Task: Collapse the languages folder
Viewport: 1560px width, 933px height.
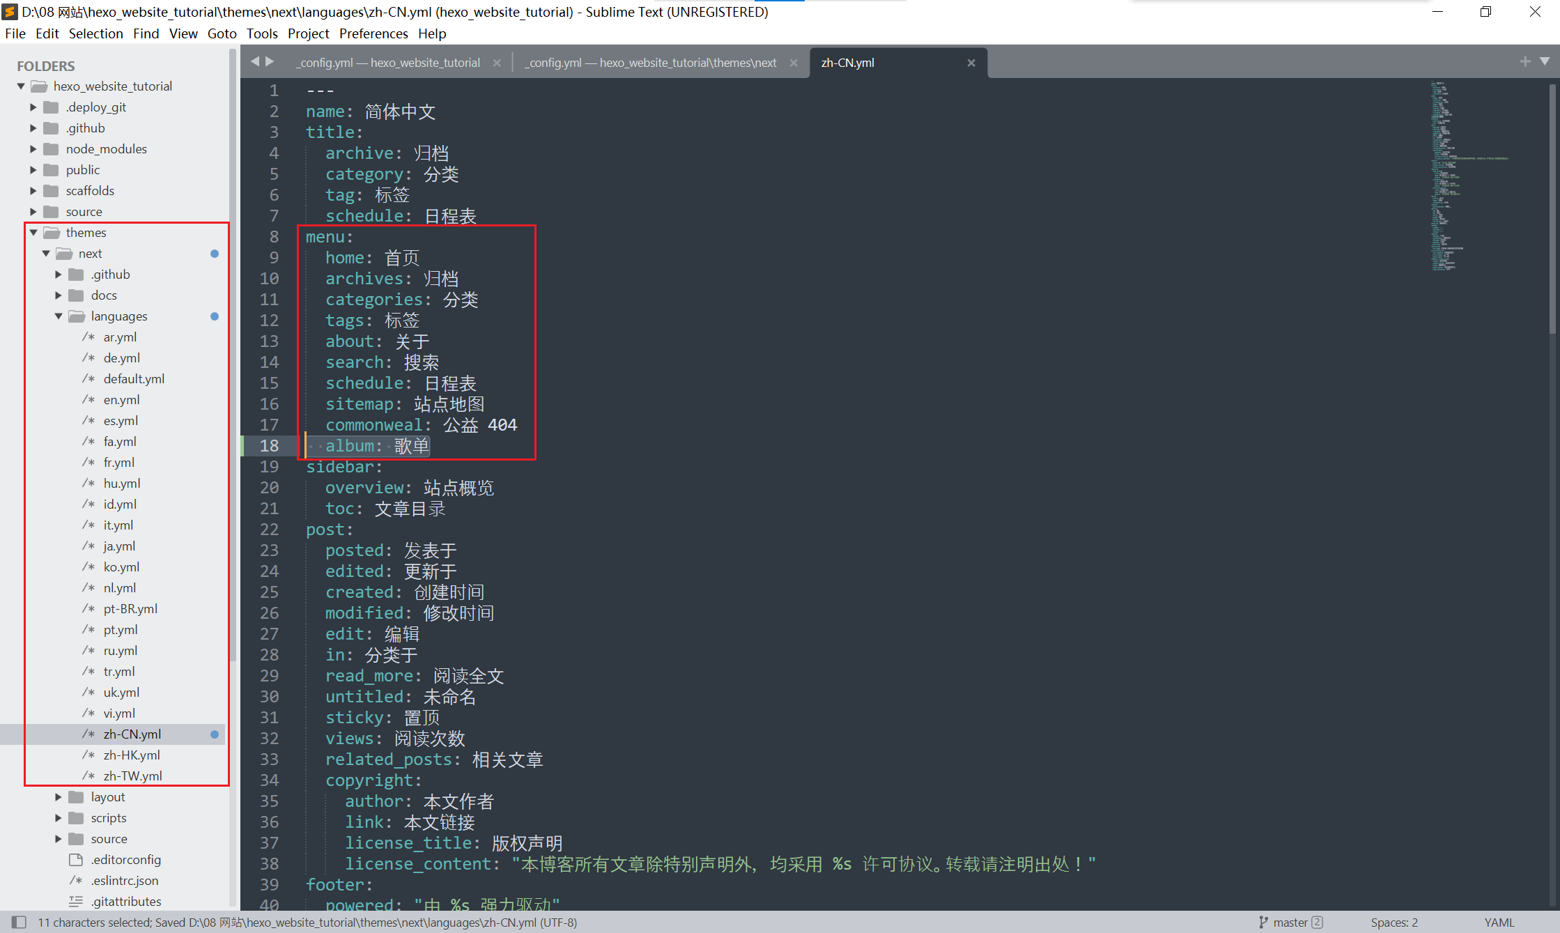Action: pos(59,316)
